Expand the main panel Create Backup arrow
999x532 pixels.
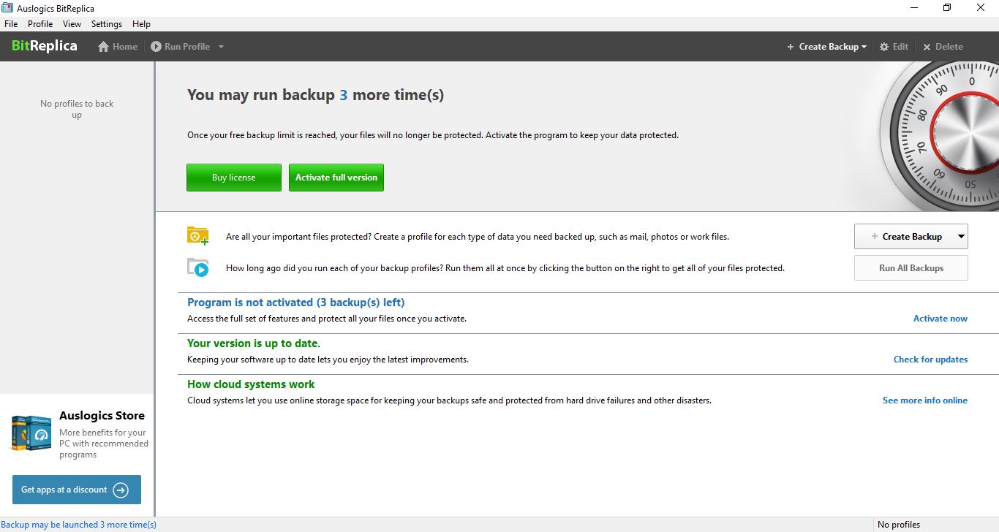click(961, 237)
